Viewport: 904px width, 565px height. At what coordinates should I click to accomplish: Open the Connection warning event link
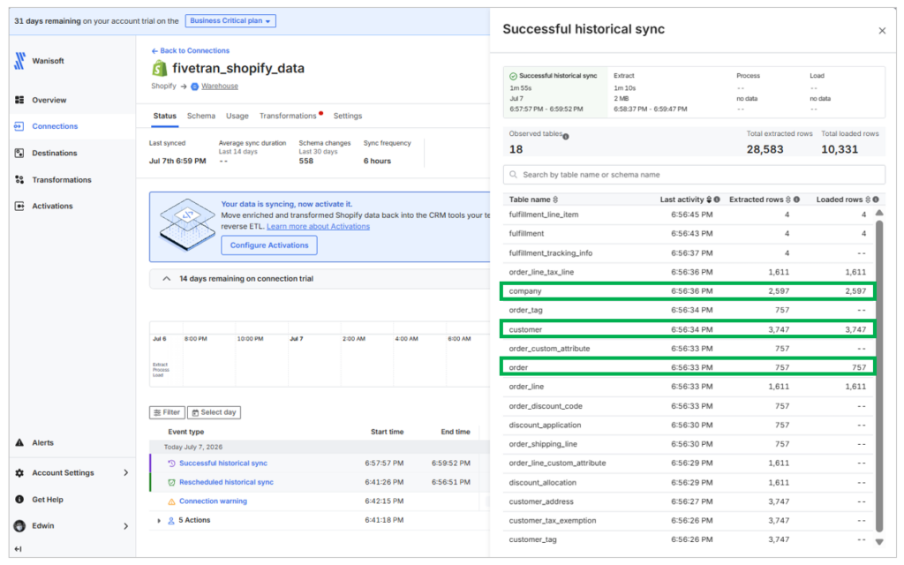click(x=213, y=501)
